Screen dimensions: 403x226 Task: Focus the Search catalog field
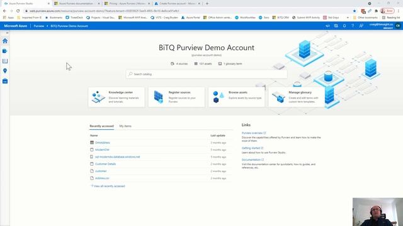tap(207, 74)
